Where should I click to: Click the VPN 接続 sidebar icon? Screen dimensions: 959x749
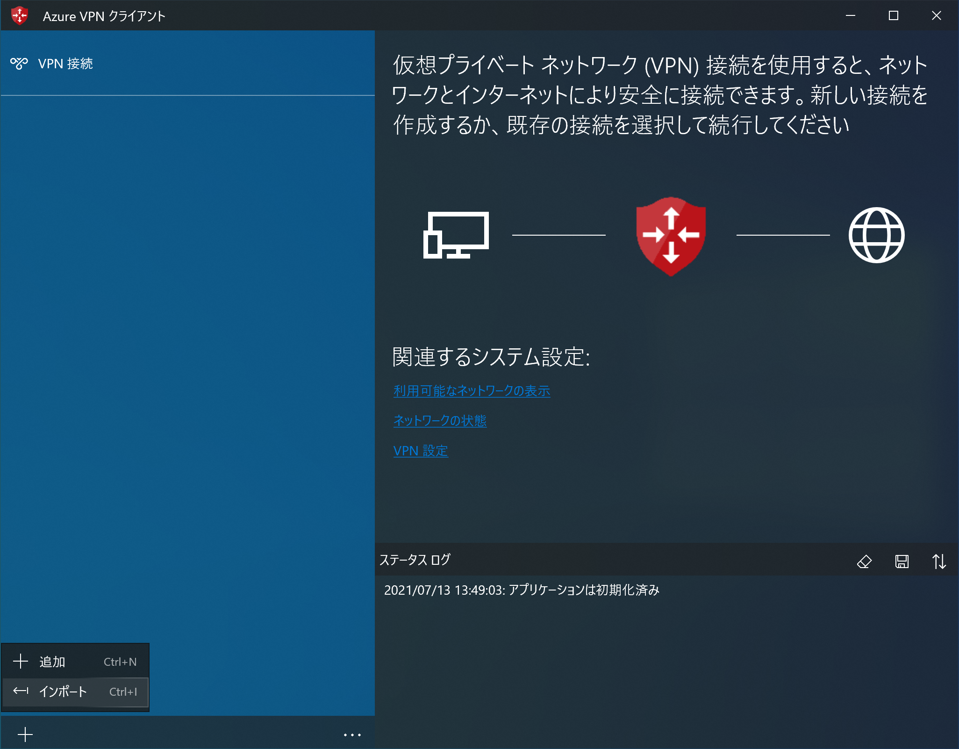point(19,63)
